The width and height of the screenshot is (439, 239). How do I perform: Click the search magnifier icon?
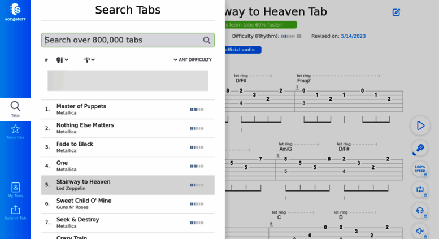tap(207, 40)
